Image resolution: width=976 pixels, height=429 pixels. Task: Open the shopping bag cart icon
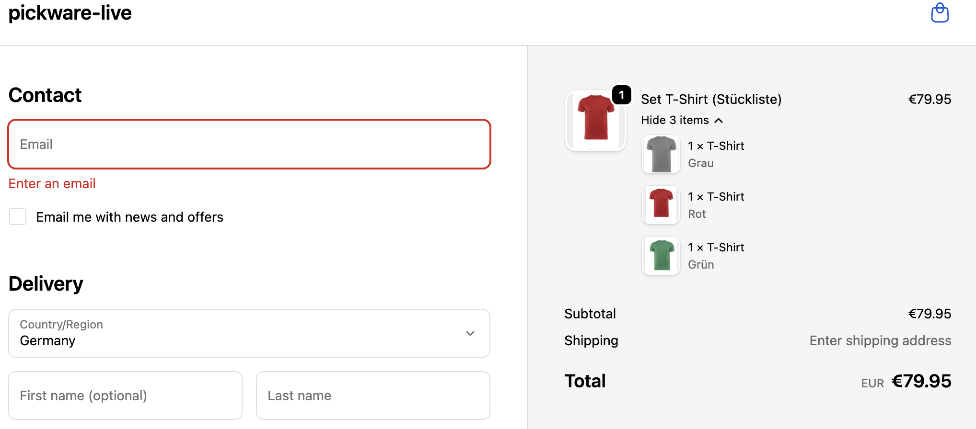pyautogui.click(x=940, y=13)
